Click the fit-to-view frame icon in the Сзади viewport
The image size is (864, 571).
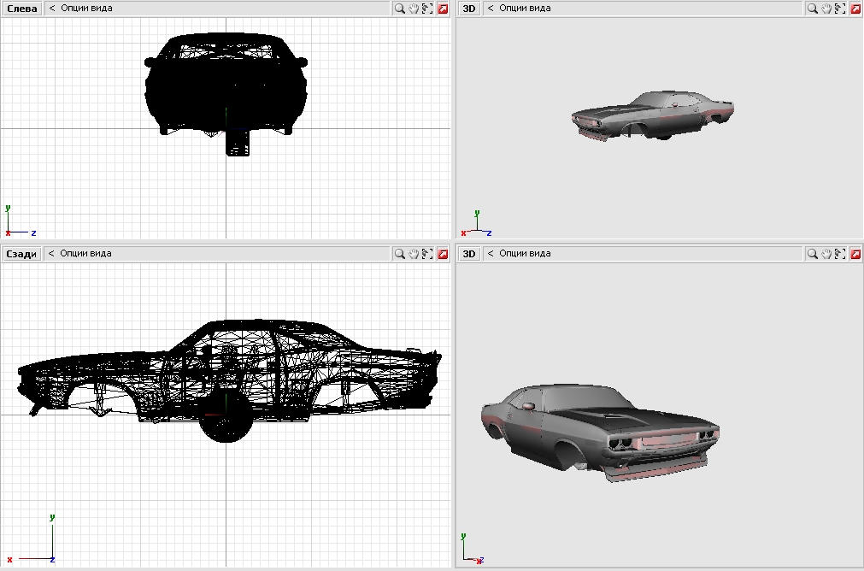427,254
